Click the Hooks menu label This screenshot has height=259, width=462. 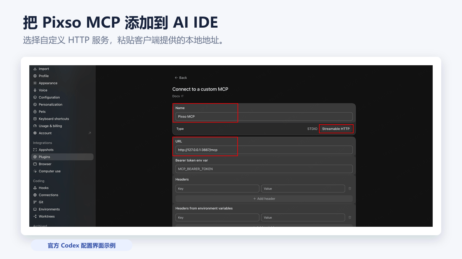[x=44, y=188]
